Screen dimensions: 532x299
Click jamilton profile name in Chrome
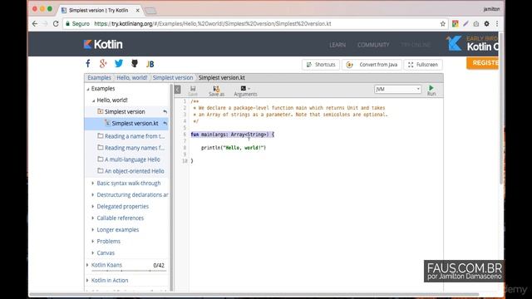click(491, 9)
